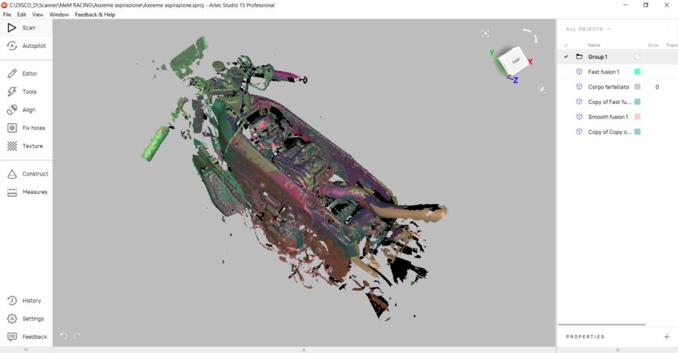Click the Fast fusion 1 green color swatch
678x353 pixels.
pyautogui.click(x=638, y=72)
